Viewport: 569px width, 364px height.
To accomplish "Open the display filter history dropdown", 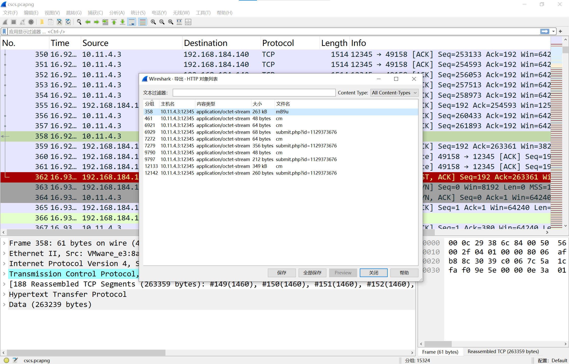I will 553,32.
